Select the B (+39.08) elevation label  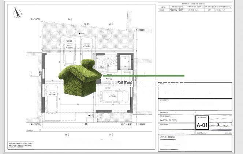point(37,18)
